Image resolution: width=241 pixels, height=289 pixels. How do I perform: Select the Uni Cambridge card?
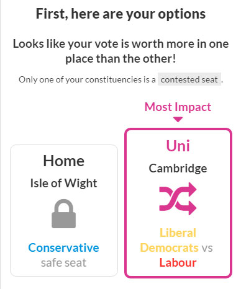tap(178, 203)
